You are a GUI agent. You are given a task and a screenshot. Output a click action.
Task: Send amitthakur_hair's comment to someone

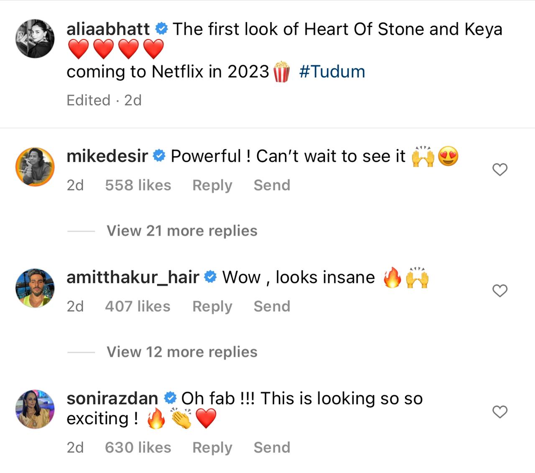point(272,306)
